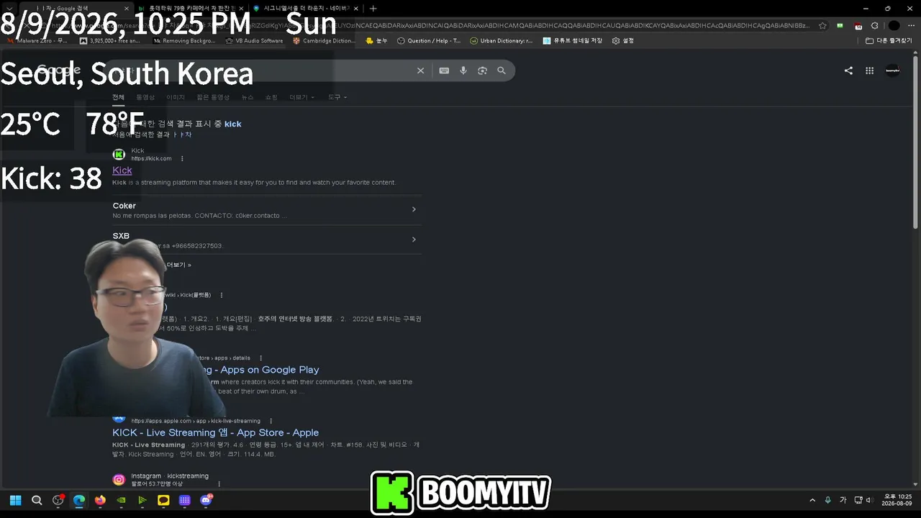Open the Cambridge Dictionary bookmark
The height and width of the screenshot is (518, 921).
(324, 41)
